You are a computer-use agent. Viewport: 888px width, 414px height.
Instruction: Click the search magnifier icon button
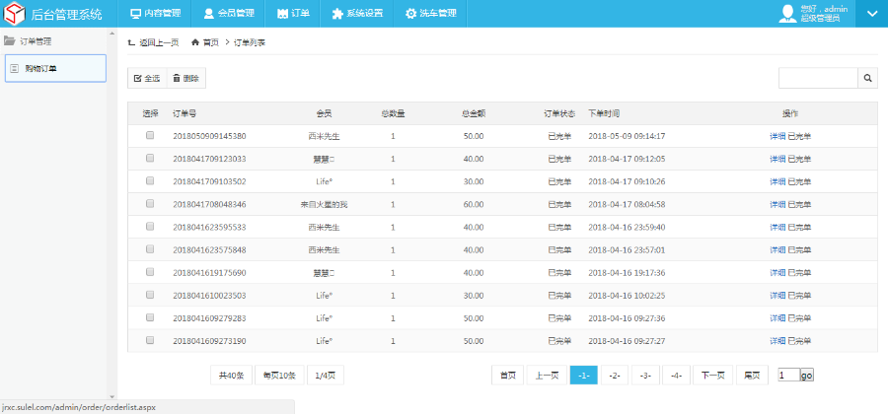[x=868, y=78]
